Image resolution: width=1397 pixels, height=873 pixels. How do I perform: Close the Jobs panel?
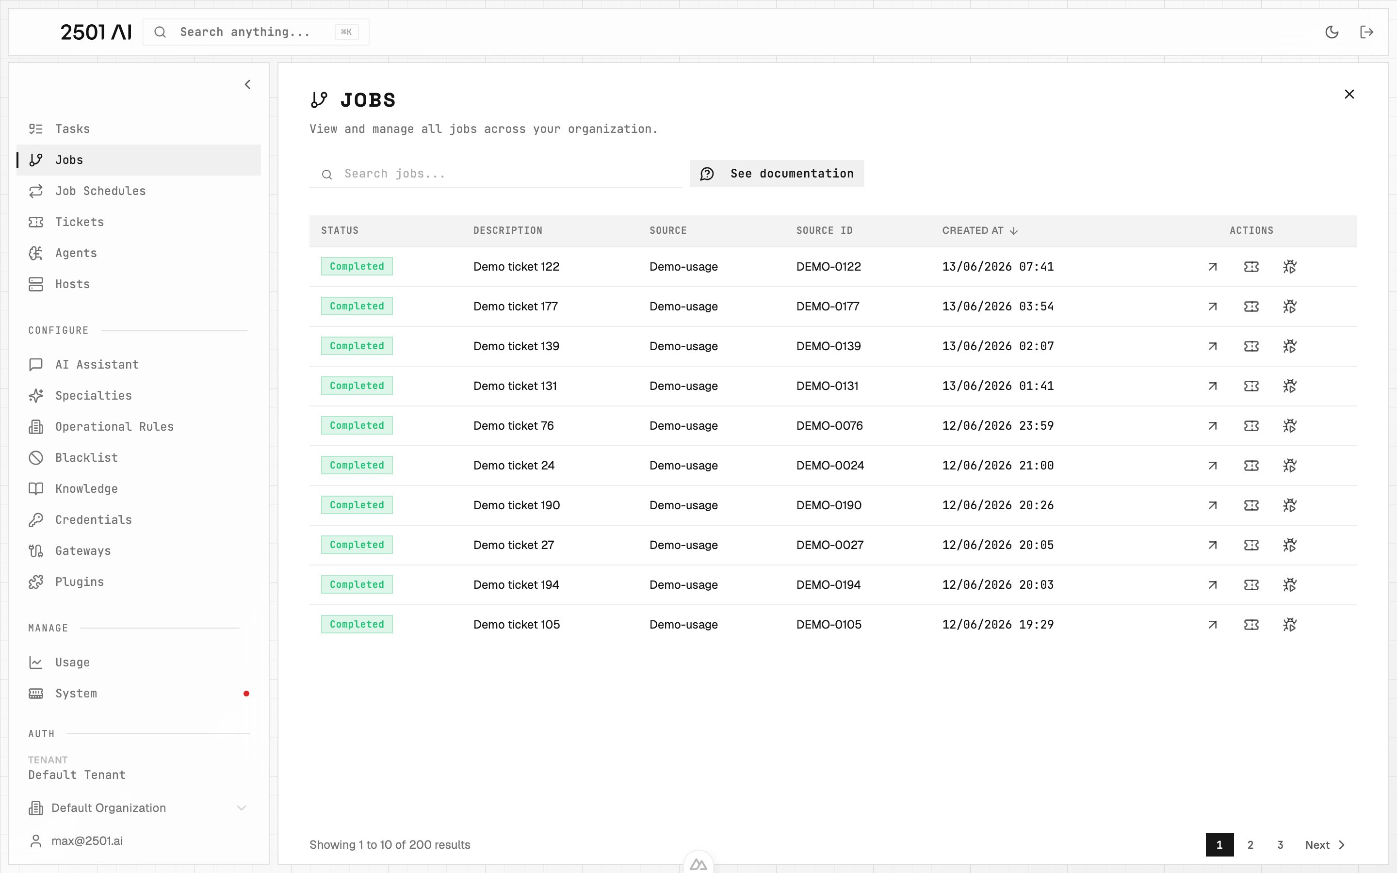click(1349, 94)
